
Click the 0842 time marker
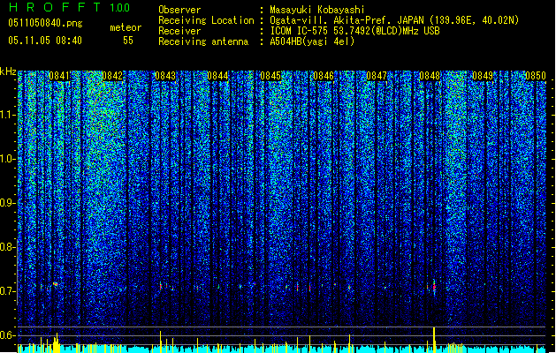pyautogui.click(x=112, y=76)
